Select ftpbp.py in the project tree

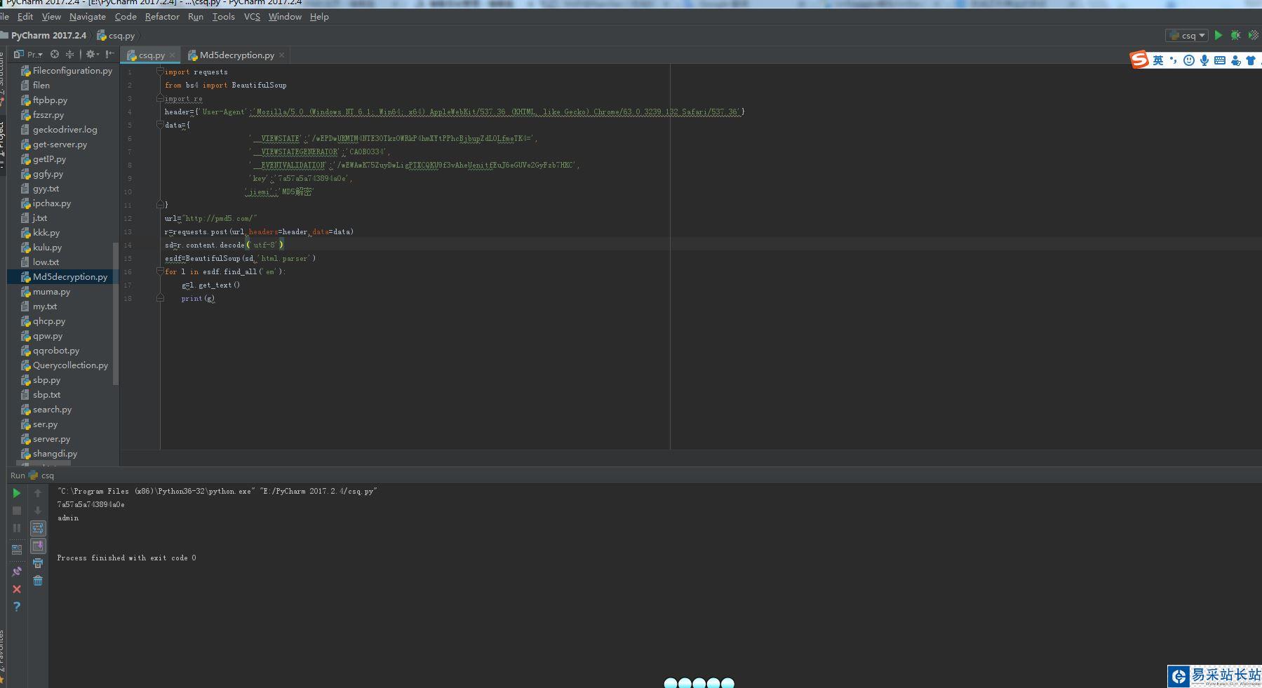(x=44, y=100)
